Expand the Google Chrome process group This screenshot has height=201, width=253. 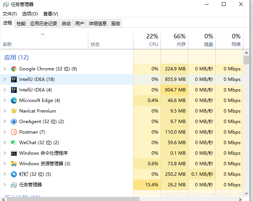pos(5,69)
